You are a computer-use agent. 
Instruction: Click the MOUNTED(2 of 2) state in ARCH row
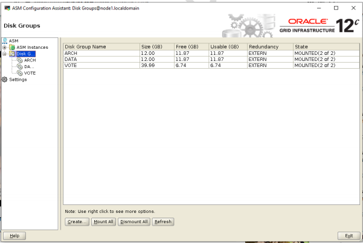tap(326, 53)
